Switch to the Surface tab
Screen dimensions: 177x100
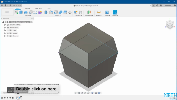coord(27,9)
